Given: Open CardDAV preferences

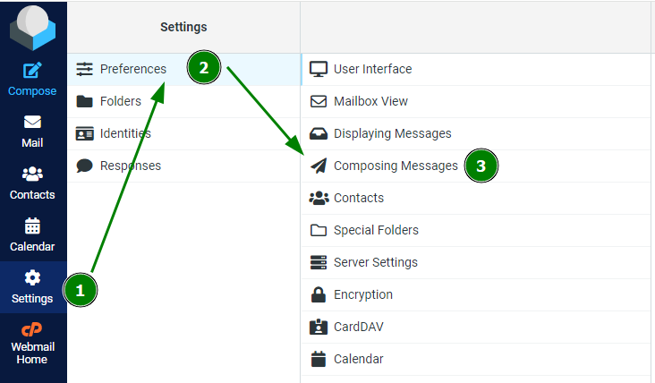Looking at the screenshot, I should pyautogui.click(x=476, y=327).
